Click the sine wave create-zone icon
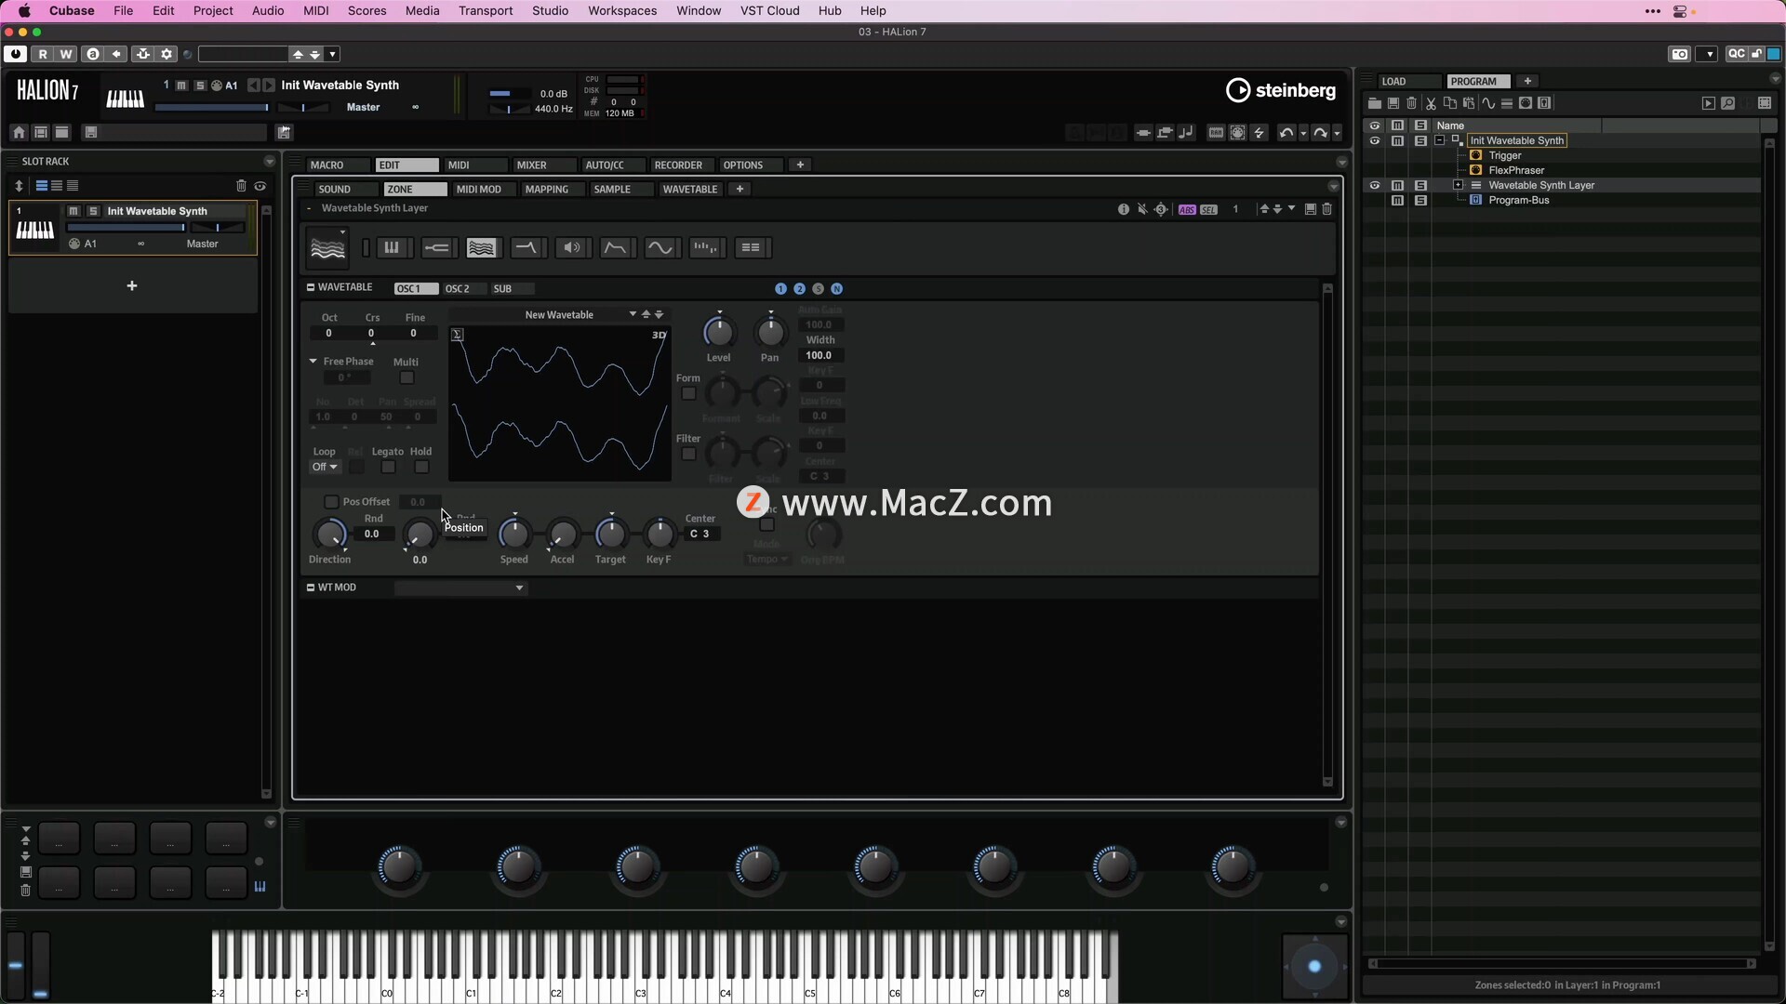 point(1488,103)
